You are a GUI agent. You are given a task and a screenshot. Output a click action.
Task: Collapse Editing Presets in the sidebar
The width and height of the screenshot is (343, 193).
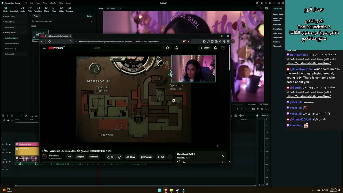(3, 32)
